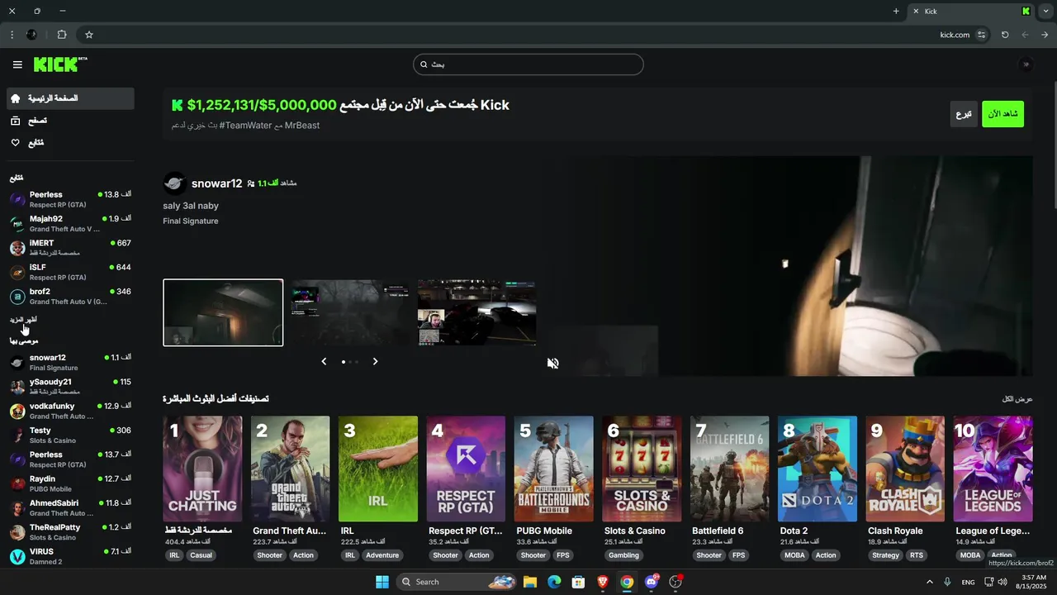
Task: Open Slots & Casino category card image
Action: (642, 469)
